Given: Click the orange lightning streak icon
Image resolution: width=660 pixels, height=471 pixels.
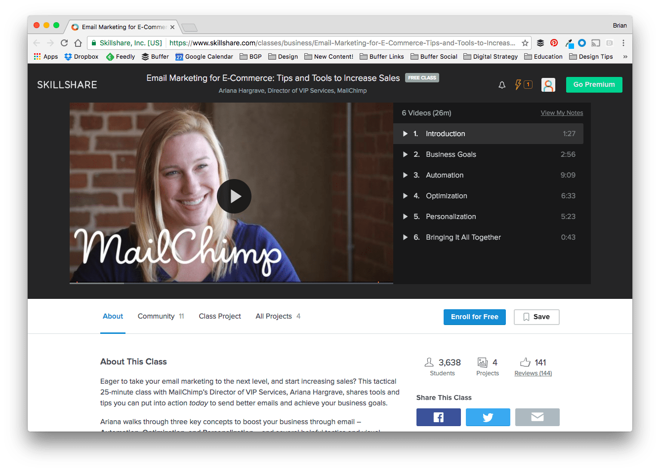Looking at the screenshot, I should click(519, 84).
